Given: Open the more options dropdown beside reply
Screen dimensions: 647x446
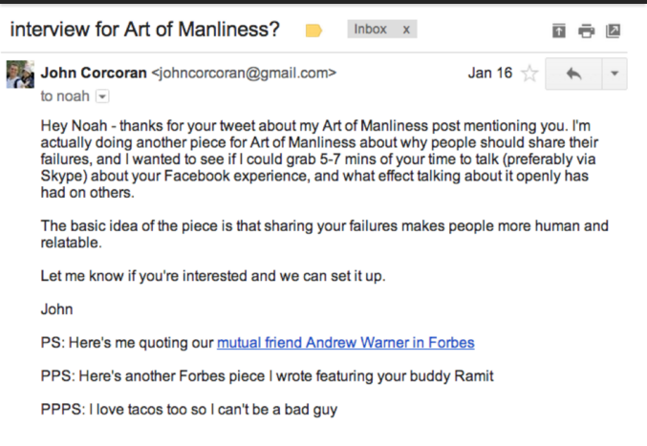Looking at the screenshot, I should tap(615, 74).
